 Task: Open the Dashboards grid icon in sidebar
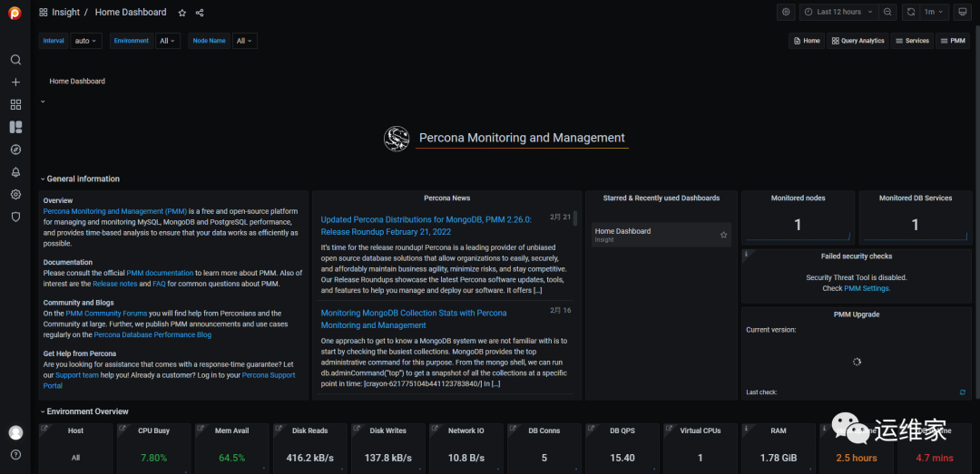coord(15,104)
